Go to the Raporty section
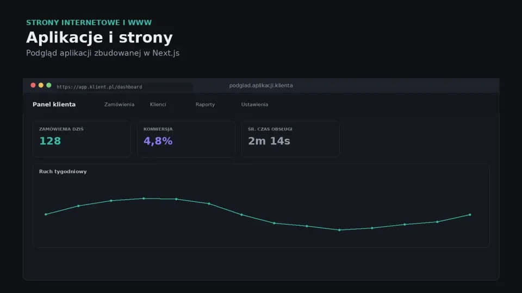Image resolution: width=522 pixels, height=293 pixels. coord(205,104)
